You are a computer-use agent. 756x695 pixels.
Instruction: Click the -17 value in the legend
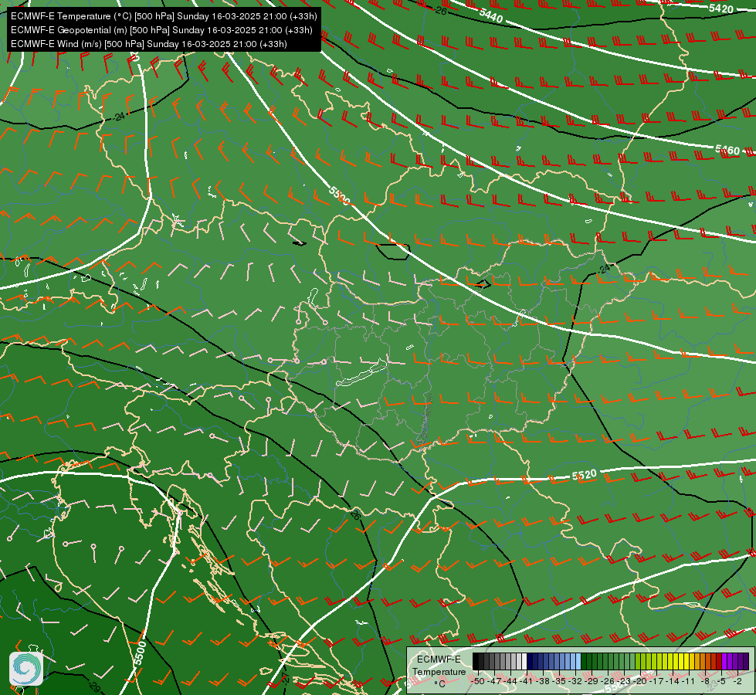pyautogui.click(x=656, y=681)
